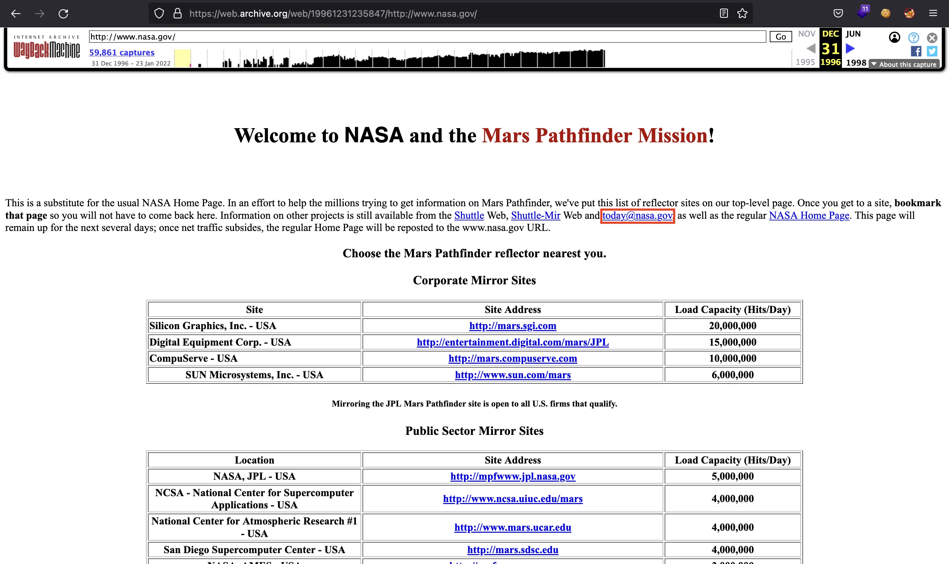Open http://www.ncsa.uiuc.edu/mars link
Screen dimensions: 949x564
pyautogui.click(x=512, y=499)
